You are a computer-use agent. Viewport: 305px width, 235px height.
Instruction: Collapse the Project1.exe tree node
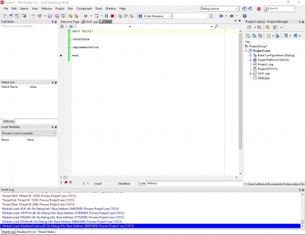click(246, 51)
